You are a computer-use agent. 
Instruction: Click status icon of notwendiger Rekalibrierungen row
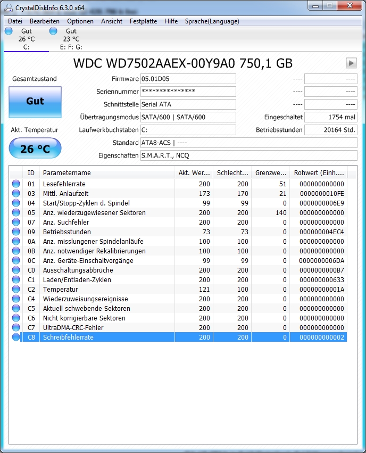click(16, 251)
